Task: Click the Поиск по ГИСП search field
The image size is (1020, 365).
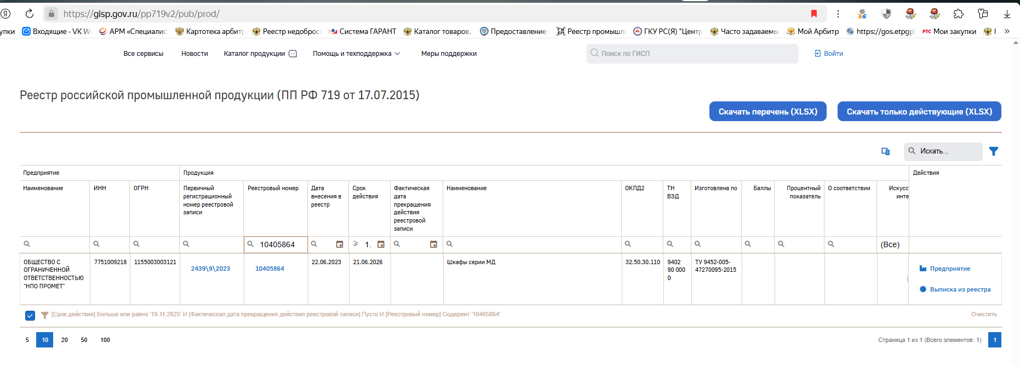Action: 692,53
